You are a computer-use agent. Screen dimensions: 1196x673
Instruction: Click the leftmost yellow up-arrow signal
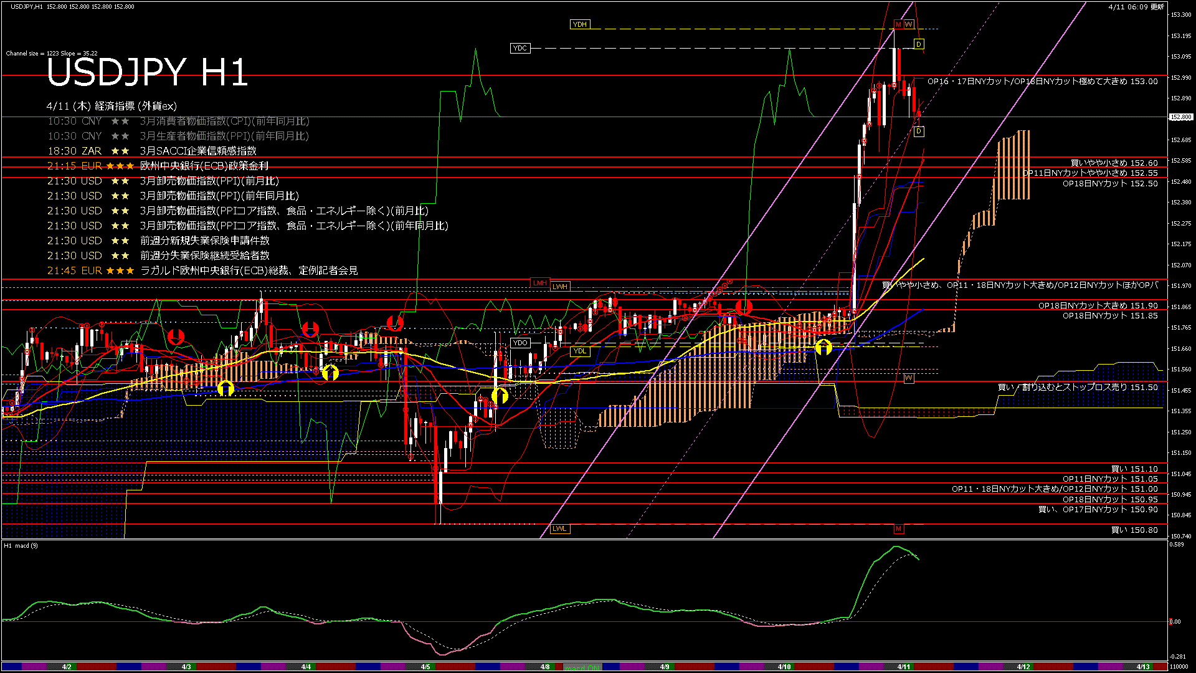tap(225, 388)
